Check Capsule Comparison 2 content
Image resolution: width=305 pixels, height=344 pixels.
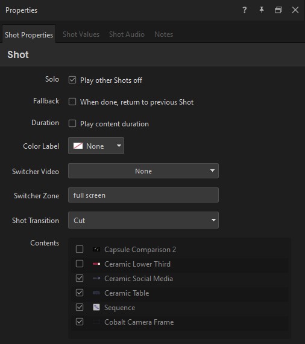pyautogui.click(x=80, y=249)
